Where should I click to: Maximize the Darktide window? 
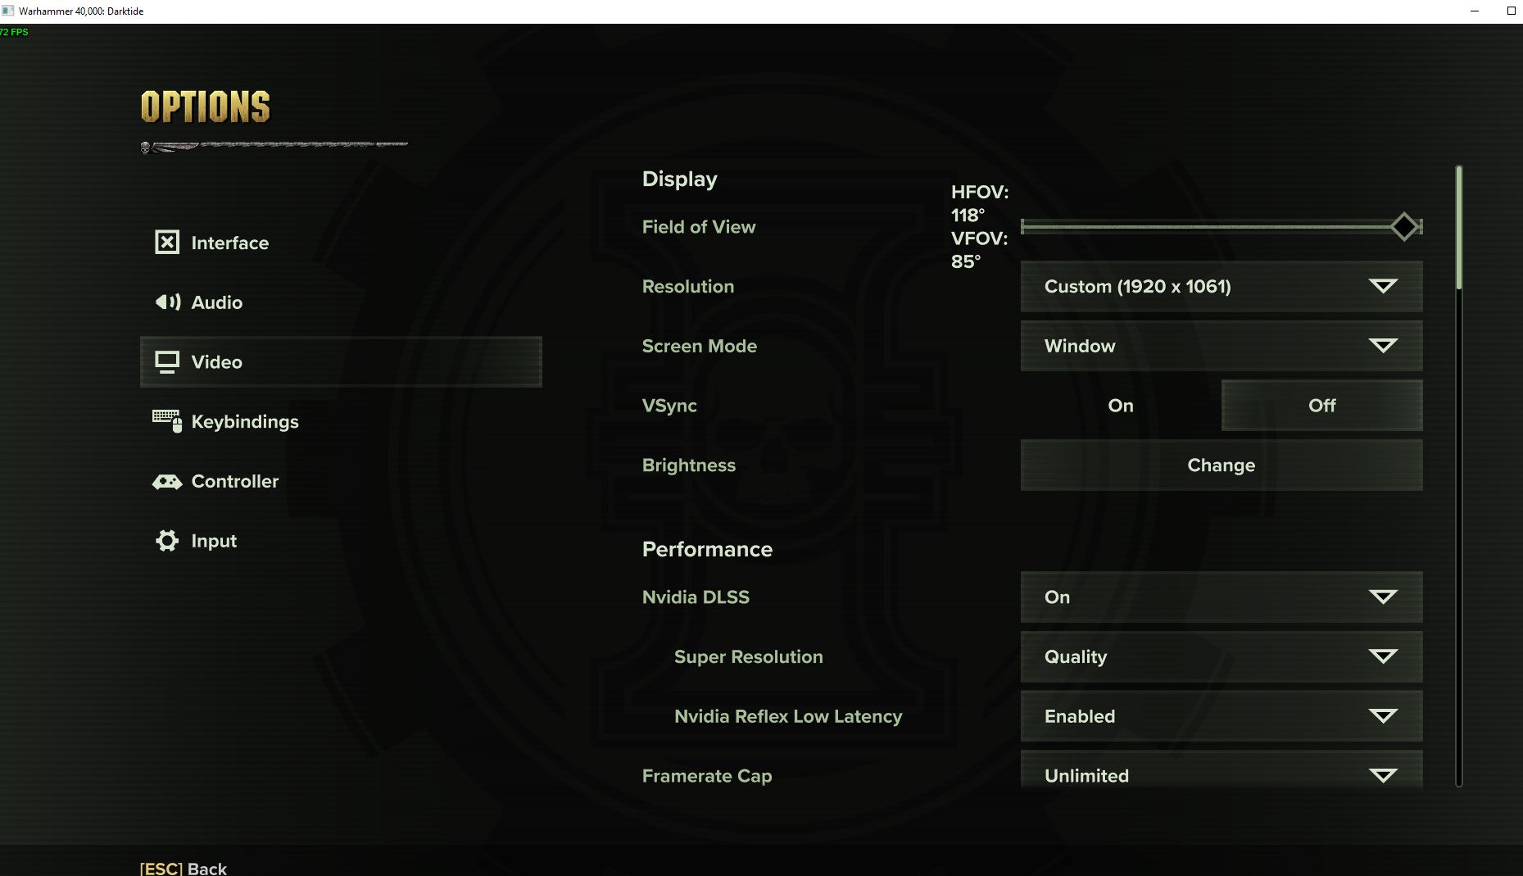coord(1512,11)
